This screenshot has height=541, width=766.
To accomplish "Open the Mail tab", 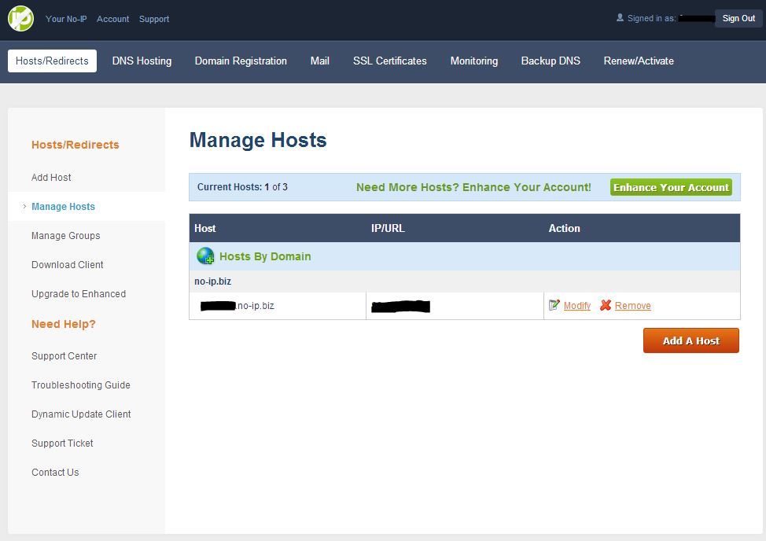I will pyautogui.click(x=320, y=61).
